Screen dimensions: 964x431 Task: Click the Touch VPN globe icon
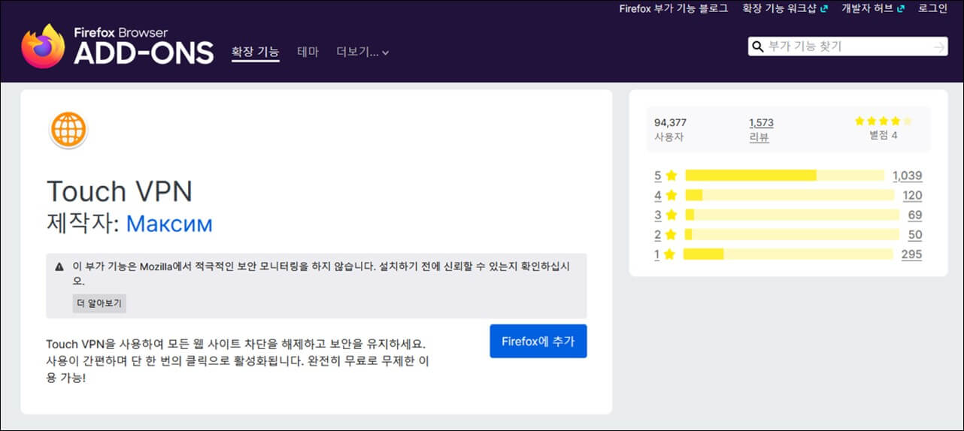tap(68, 130)
